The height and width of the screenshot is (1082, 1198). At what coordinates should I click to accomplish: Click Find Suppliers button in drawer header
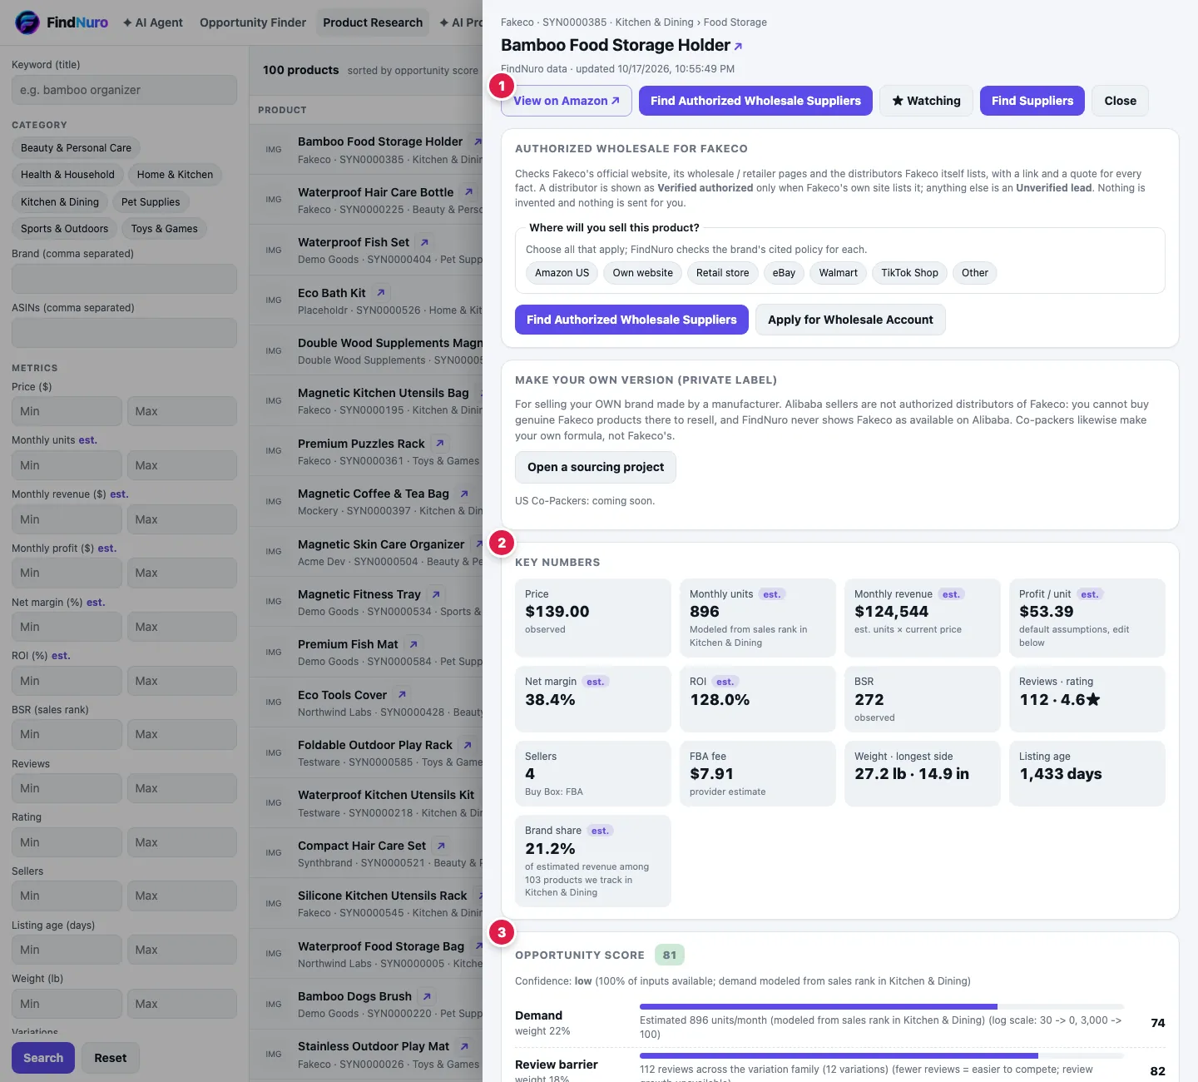click(x=1032, y=101)
